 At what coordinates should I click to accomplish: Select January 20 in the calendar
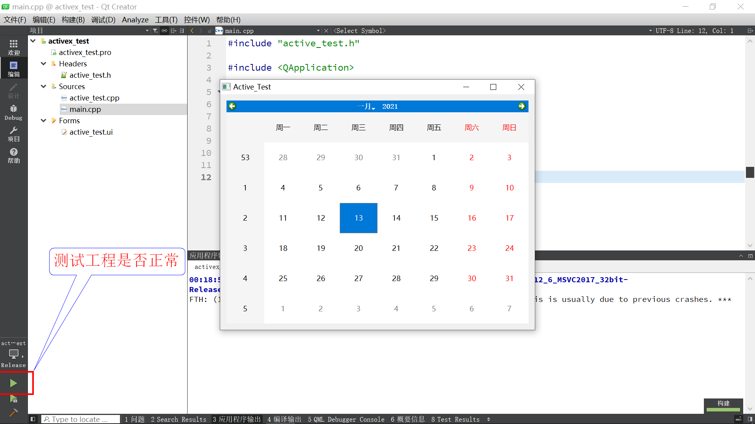pos(358,248)
